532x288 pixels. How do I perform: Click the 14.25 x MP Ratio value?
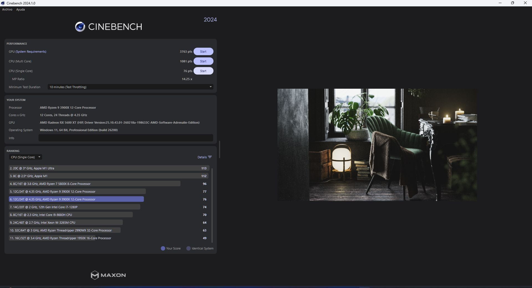[x=187, y=79]
